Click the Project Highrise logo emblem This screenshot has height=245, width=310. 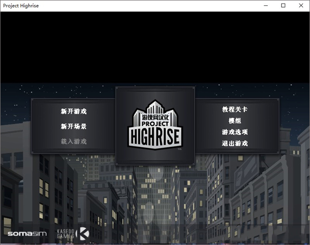tap(155, 125)
